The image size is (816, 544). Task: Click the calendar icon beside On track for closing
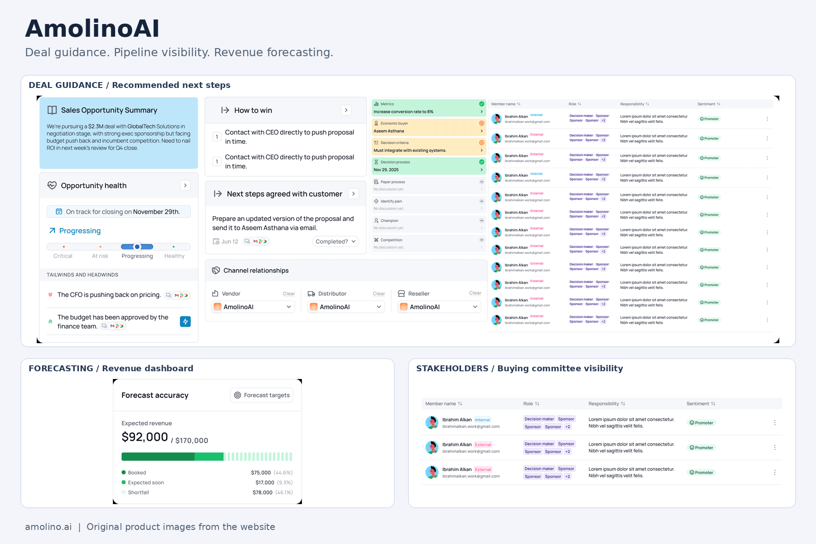point(59,212)
